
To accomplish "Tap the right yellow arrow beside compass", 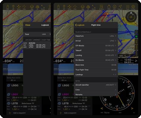I will (x=132, y=109).
